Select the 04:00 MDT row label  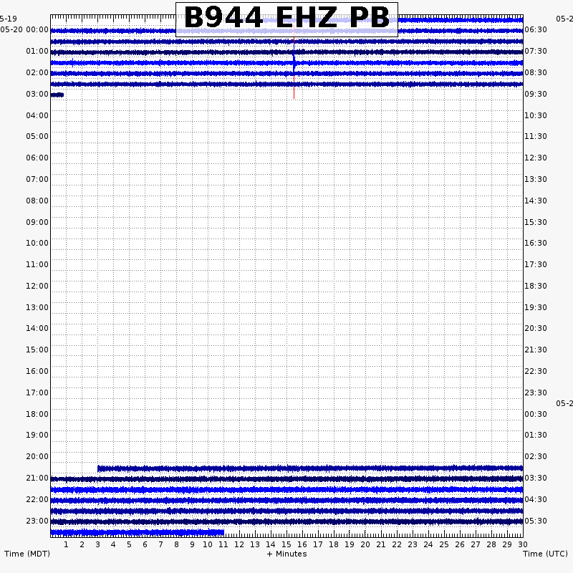pos(37,115)
